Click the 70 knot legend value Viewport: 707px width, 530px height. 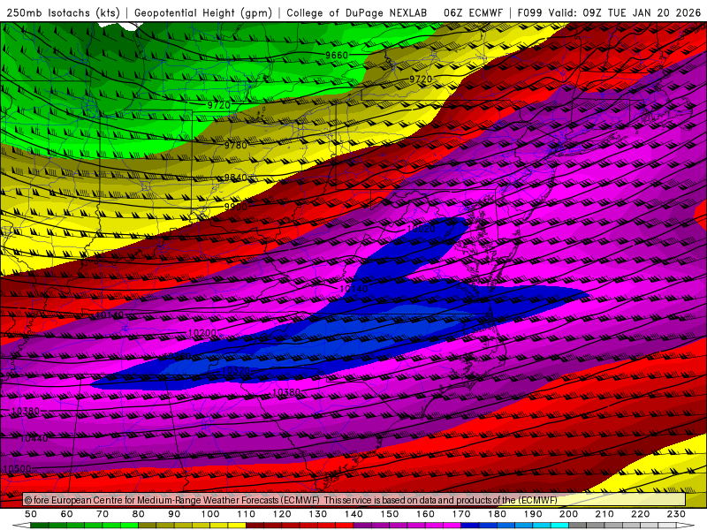click(103, 514)
